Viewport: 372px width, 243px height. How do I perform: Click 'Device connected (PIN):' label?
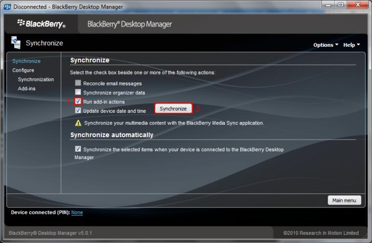coord(41,212)
